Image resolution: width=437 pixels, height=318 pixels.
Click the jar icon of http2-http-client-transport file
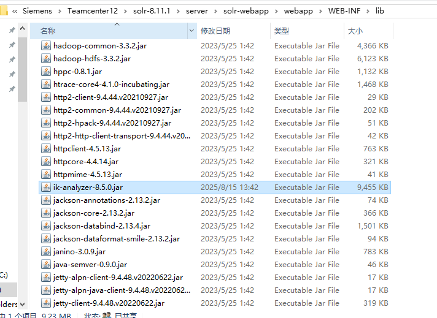point(46,136)
